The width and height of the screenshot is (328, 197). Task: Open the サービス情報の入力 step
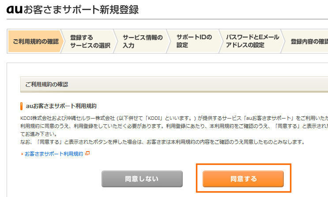tap(142, 41)
